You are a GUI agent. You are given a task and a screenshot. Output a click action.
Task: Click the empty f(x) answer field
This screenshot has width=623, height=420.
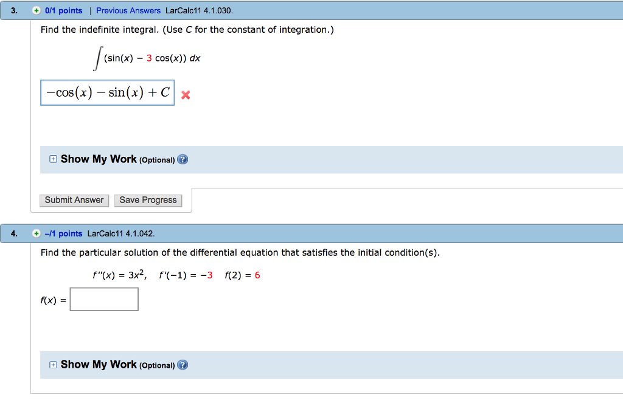(x=104, y=299)
